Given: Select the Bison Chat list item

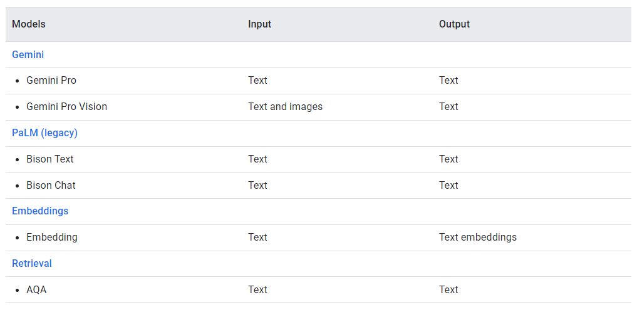Looking at the screenshot, I should (x=51, y=185).
